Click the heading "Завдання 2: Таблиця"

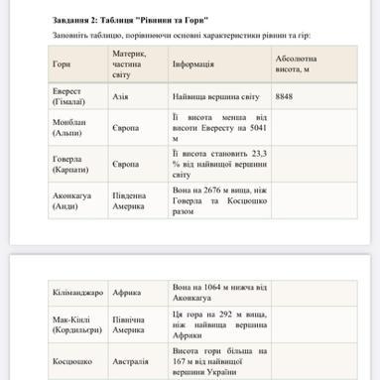coord(130,21)
